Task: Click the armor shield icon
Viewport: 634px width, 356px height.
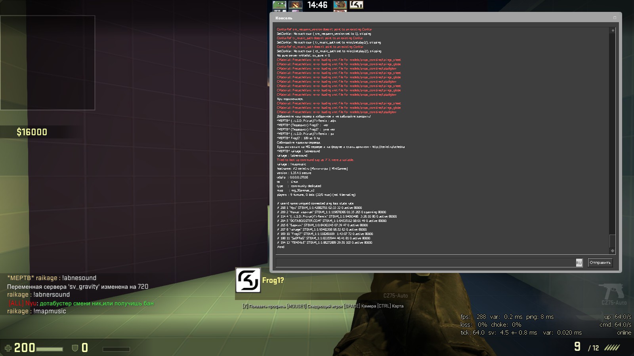Action: click(75, 348)
